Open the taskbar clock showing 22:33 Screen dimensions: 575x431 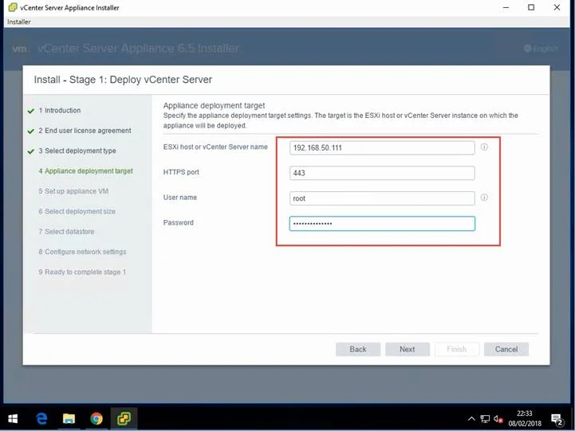[525, 418]
